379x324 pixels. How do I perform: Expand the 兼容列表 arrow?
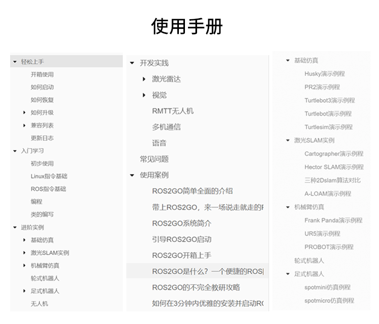(24, 125)
